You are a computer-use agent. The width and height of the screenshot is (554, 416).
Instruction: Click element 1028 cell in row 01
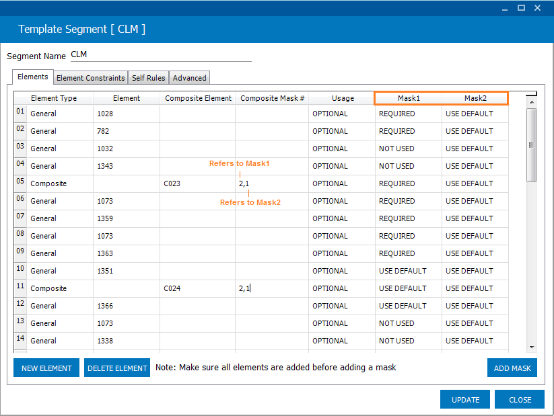(x=127, y=114)
